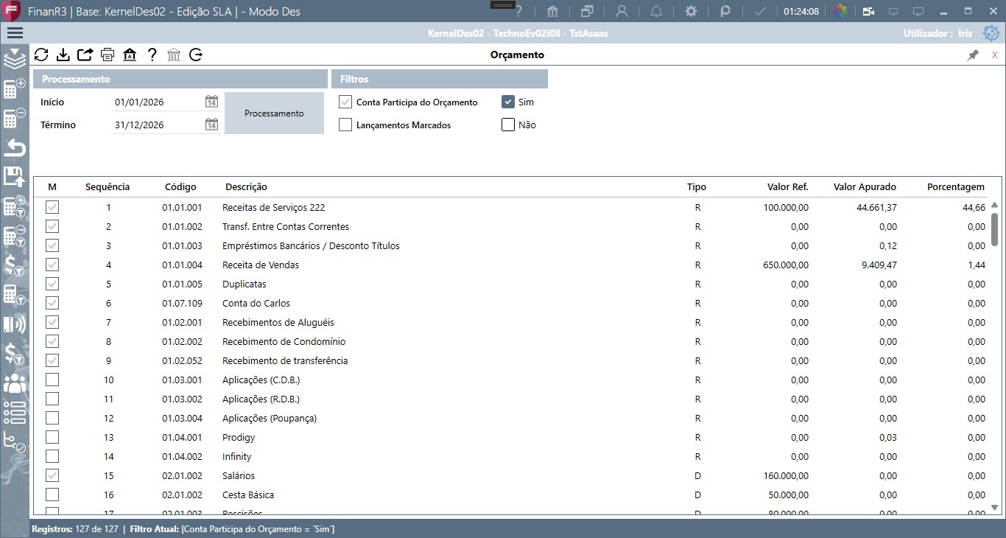This screenshot has width=1006, height=538.
Task: Open notifications bell in title bar
Action: [656, 11]
